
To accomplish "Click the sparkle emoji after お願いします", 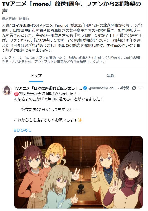I will (80, 120).
